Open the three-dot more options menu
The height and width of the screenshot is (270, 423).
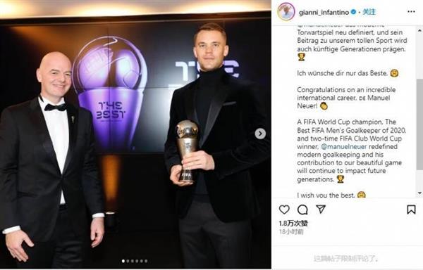(411, 11)
